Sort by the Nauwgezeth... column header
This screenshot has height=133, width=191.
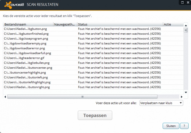point(65,24)
